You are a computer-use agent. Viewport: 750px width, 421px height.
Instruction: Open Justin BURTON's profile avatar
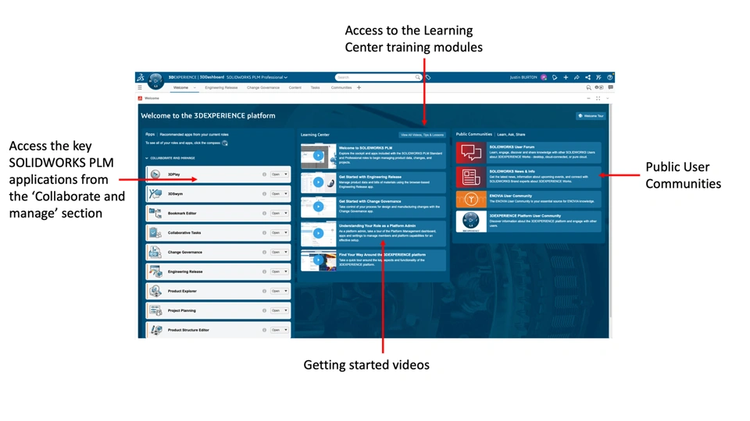(x=544, y=77)
